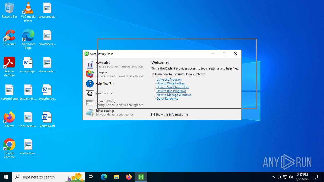Viewport: 324px width, 182px height.
Task: Open the How to Run Programs link
Action: pos(171,91)
